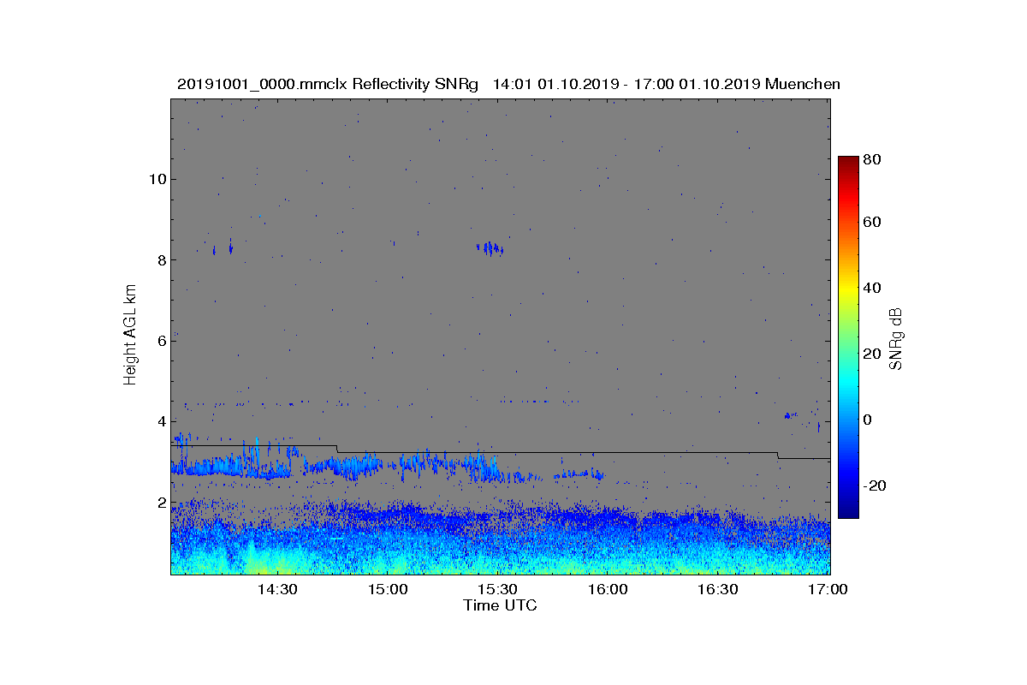The height and width of the screenshot is (685, 1027).
Task: Click the "15:30" time tick label
Action: pyautogui.click(x=497, y=589)
